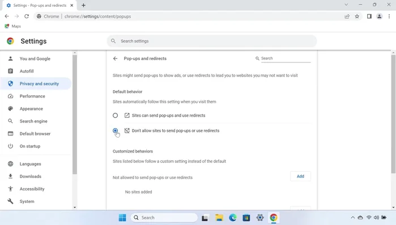Focus the Search settings field

(x=212, y=41)
